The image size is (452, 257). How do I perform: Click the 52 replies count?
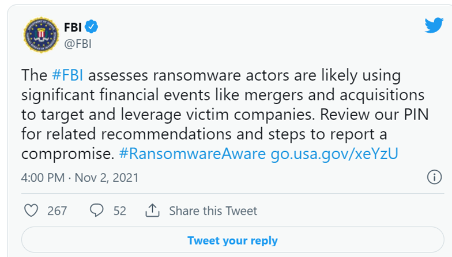point(119,211)
